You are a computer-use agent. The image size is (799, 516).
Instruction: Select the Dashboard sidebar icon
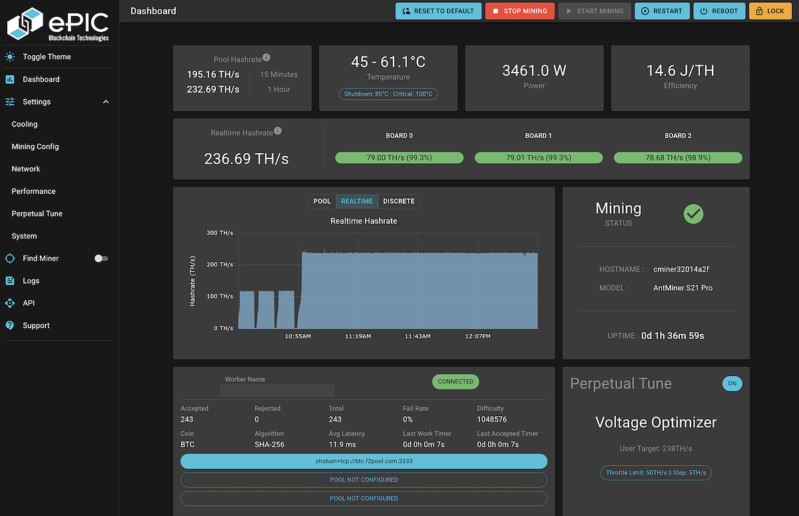pos(10,79)
